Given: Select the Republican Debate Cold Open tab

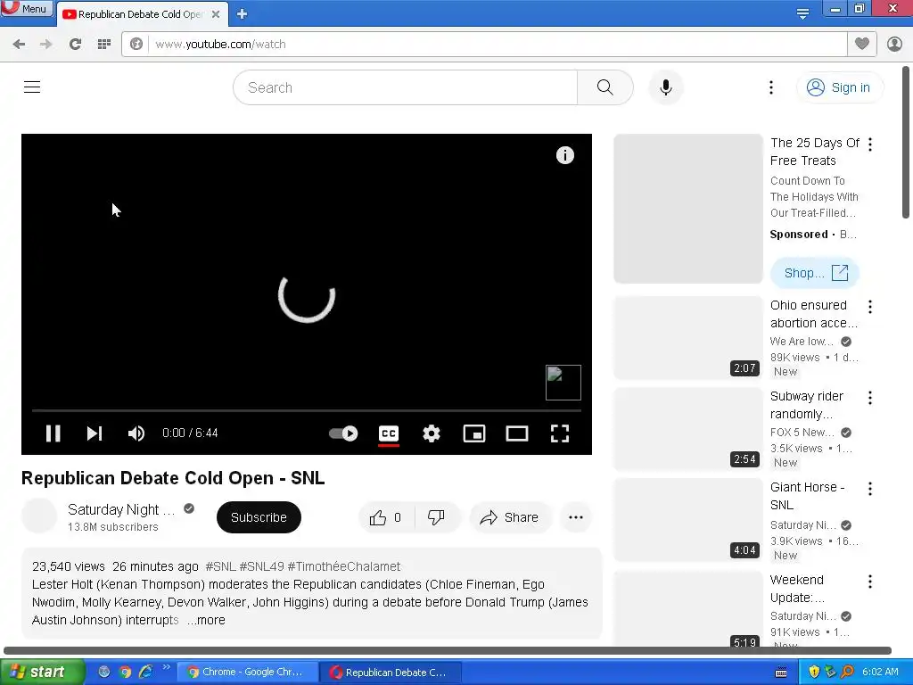Looking at the screenshot, I should (x=140, y=14).
